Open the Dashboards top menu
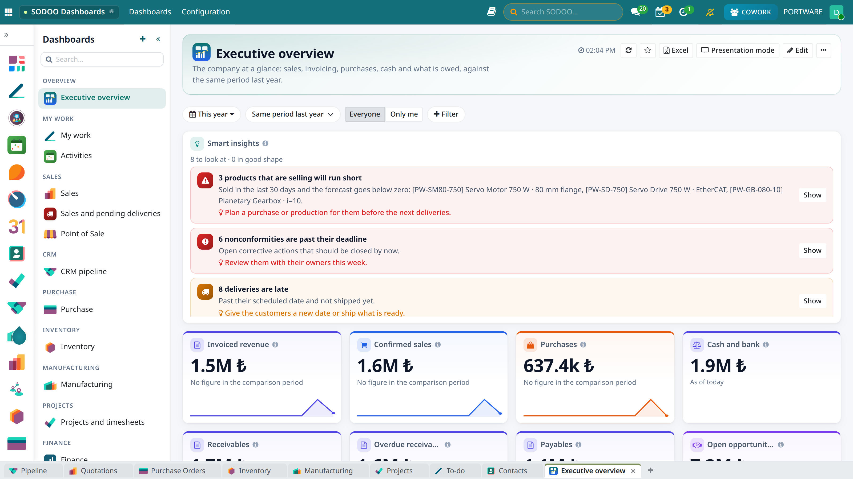This screenshot has width=853, height=479. pos(150,12)
